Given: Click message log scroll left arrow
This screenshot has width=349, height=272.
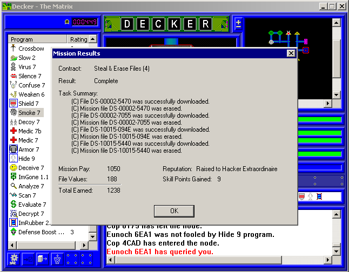Looking at the screenshot, I should tap(111, 260).
